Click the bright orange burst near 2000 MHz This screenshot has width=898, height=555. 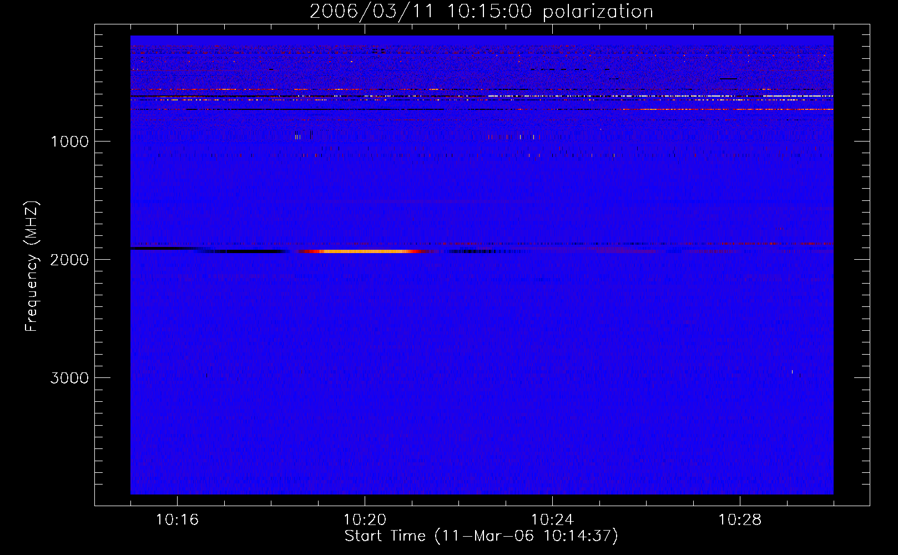coord(364,251)
